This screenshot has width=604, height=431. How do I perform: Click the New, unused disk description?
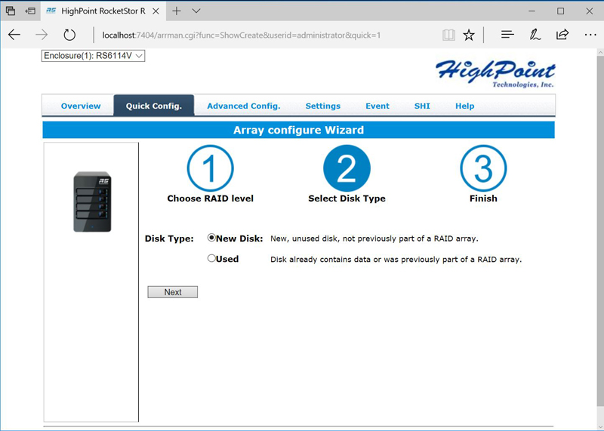[x=374, y=239]
